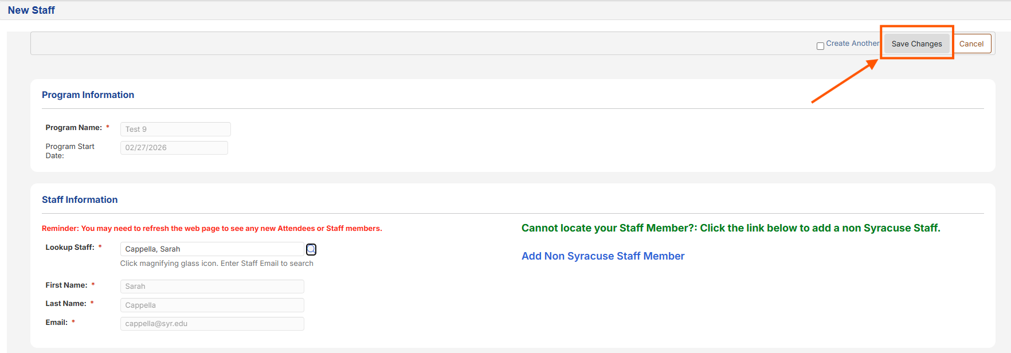1011x353 pixels.
Task: Click the Lookup Staff field label
Action: (x=69, y=248)
